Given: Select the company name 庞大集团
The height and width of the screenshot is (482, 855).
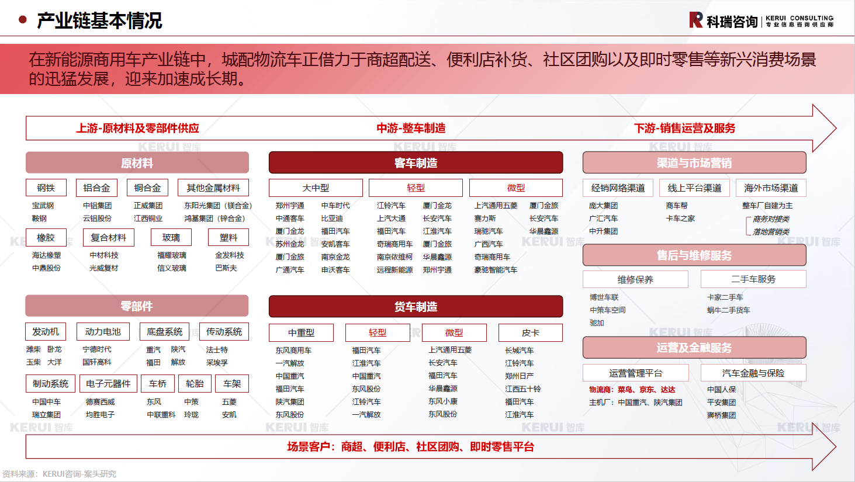Looking at the screenshot, I should pos(604,206).
